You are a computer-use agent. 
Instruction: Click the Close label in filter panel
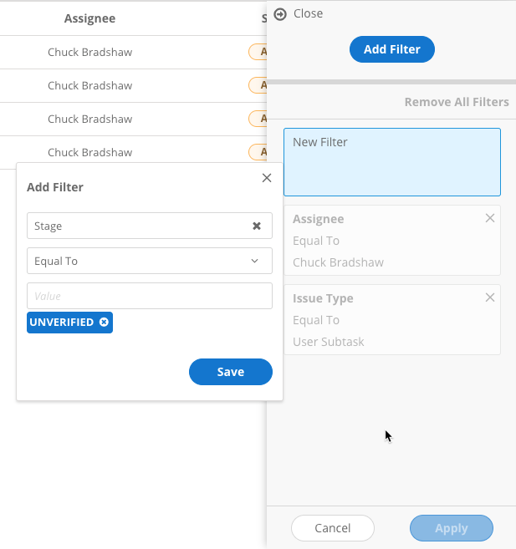(x=308, y=14)
